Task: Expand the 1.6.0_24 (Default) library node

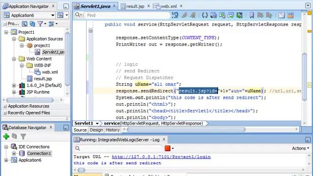Action: (x=14, y=86)
